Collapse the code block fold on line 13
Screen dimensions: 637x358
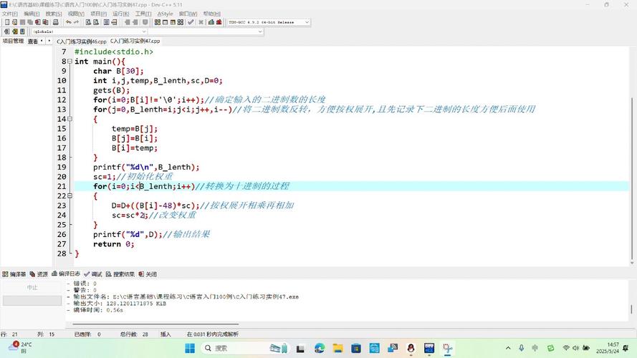point(70,119)
